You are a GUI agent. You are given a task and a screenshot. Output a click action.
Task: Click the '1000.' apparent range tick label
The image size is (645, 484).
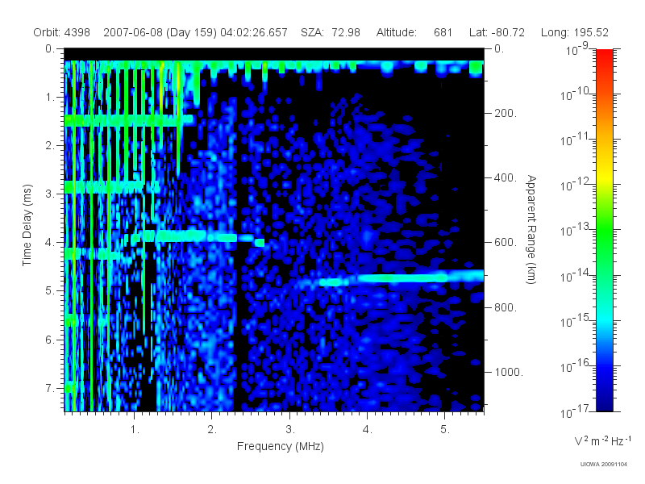[509, 372]
